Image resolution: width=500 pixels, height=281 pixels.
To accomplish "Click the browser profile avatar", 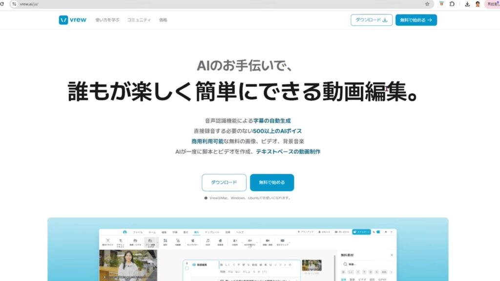I will click(x=478, y=4).
